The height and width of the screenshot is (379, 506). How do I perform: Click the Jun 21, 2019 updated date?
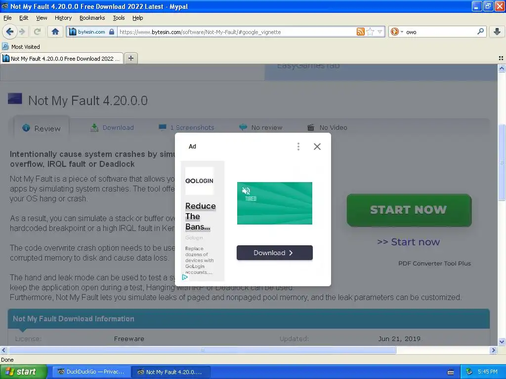coord(399,339)
